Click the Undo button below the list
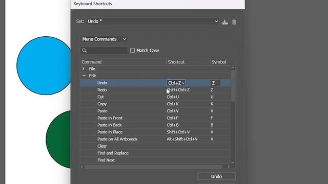 216,176
